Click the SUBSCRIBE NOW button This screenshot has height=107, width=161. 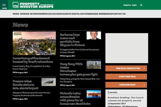(x=126, y=85)
